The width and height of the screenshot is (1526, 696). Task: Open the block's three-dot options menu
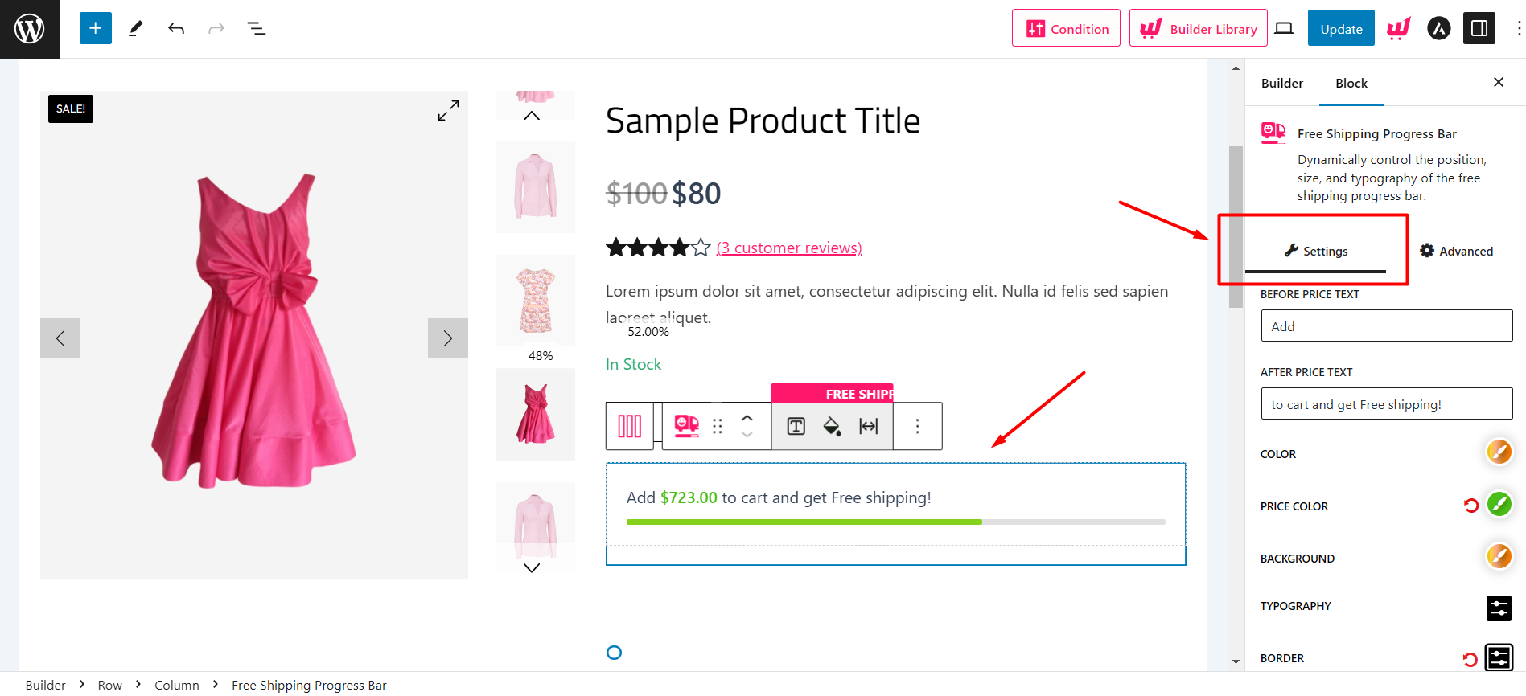[x=918, y=426]
